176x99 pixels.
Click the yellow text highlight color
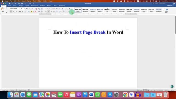(x=32, y=12)
